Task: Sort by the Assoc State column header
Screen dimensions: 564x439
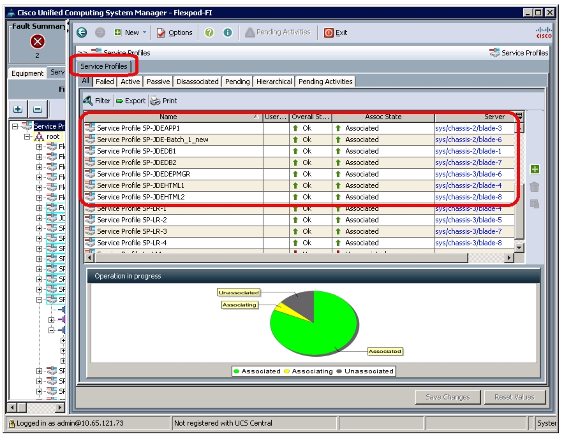Action: pyautogui.click(x=383, y=117)
